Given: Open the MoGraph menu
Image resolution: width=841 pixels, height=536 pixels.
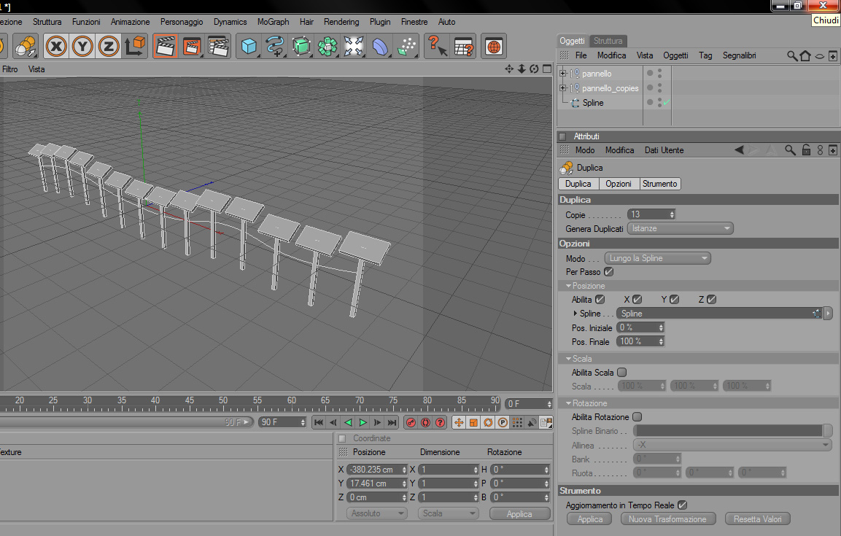Looking at the screenshot, I should 273,22.
